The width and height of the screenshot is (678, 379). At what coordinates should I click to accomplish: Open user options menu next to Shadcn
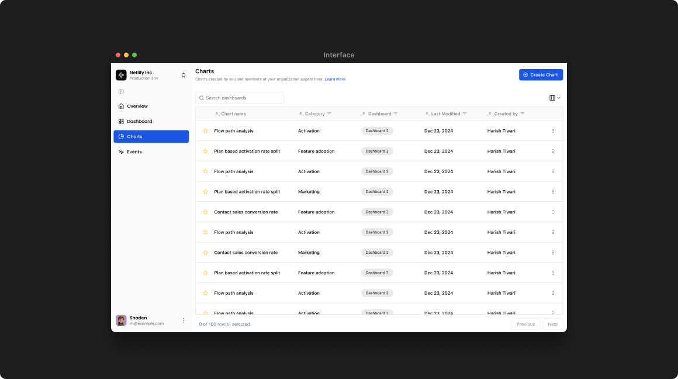184,321
